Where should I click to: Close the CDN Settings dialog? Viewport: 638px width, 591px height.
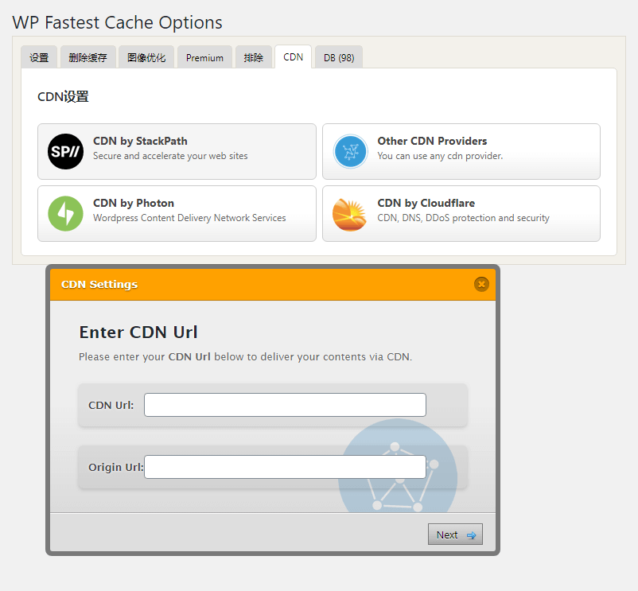point(481,284)
